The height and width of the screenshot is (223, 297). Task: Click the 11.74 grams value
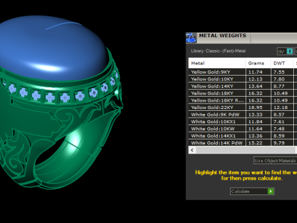click(x=256, y=72)
